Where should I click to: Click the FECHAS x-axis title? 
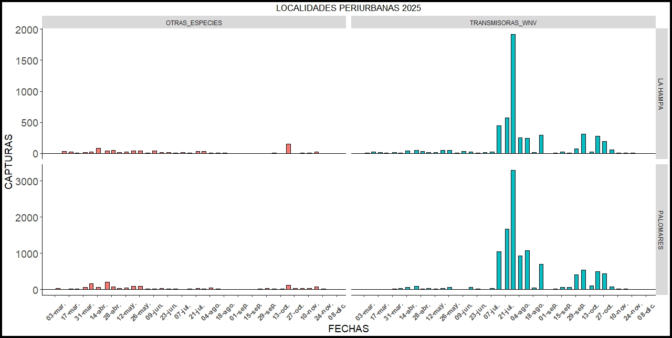348,329
